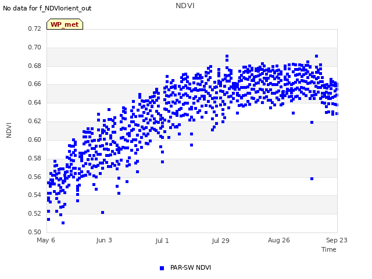Click the WP_met label tag
The width and height of the screenshot is (372, 279).
pyautogui.click(x=65, y=24)
